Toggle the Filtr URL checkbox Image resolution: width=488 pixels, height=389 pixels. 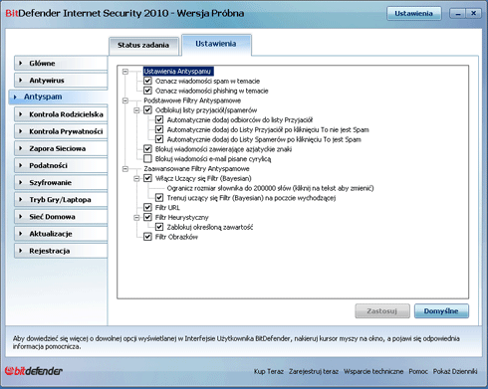tap(147, 208)
